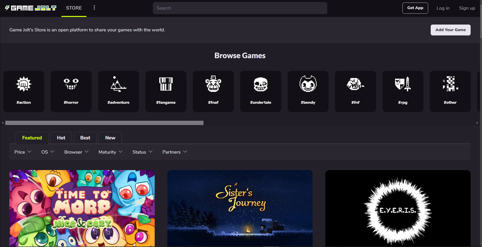Open the E.Y.E.R.I.S. game thumbnail
The image size is (482, 247).
398,208
